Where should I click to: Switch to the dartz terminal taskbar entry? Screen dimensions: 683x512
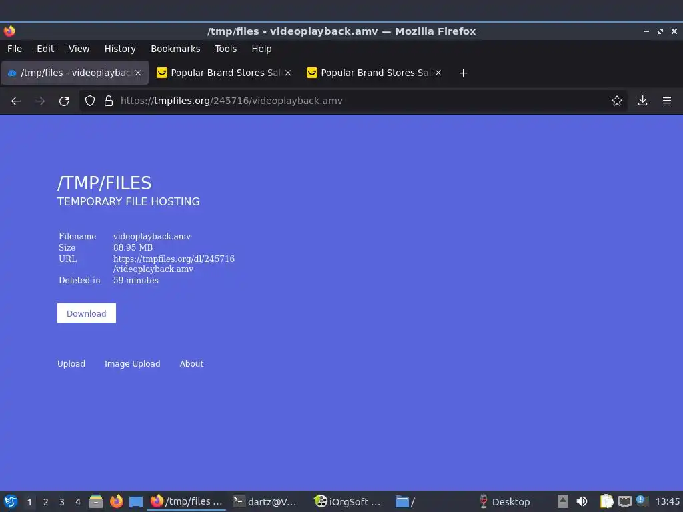click(265, 501)
